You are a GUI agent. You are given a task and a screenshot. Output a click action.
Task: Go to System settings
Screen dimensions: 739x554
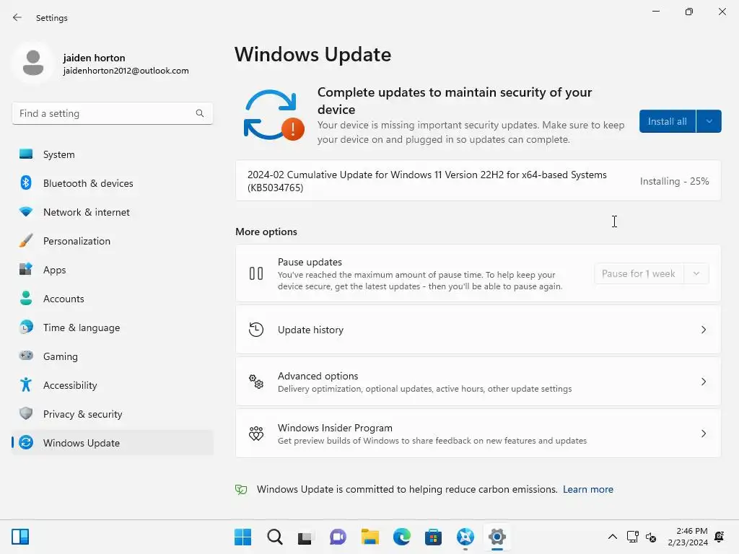[x=113, y=154]
